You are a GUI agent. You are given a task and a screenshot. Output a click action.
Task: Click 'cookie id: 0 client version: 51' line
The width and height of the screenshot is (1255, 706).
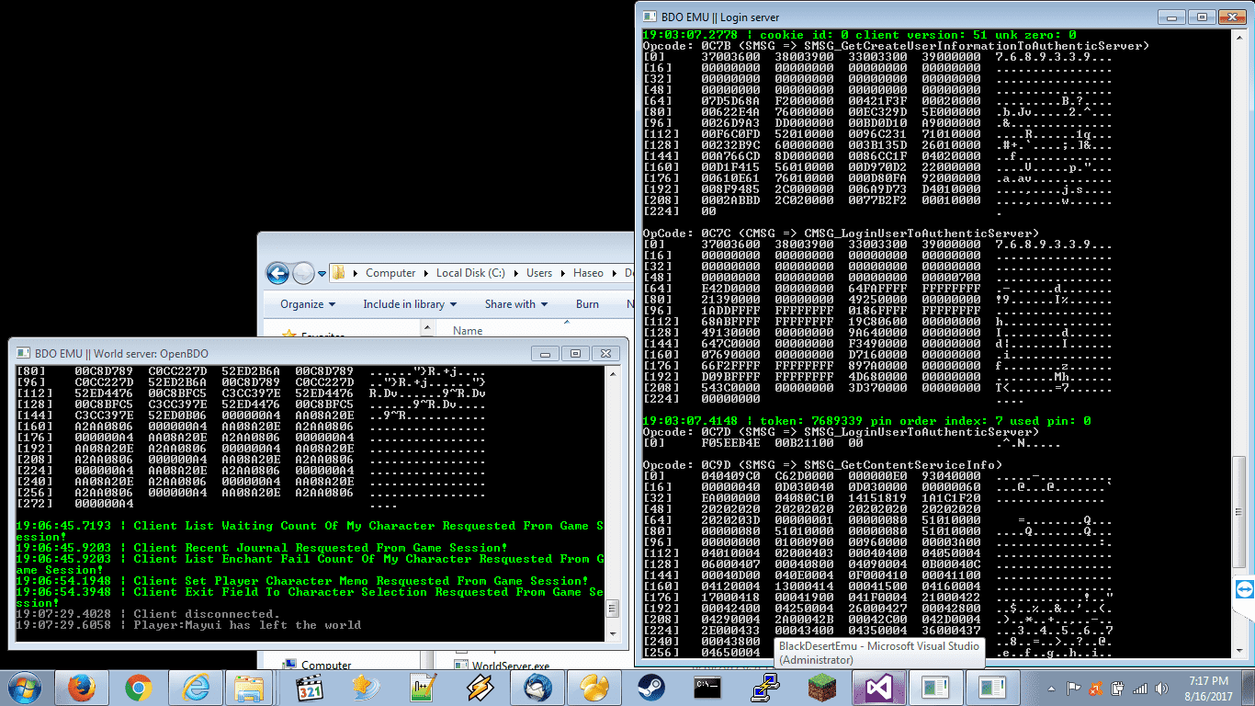pos(859,35)
